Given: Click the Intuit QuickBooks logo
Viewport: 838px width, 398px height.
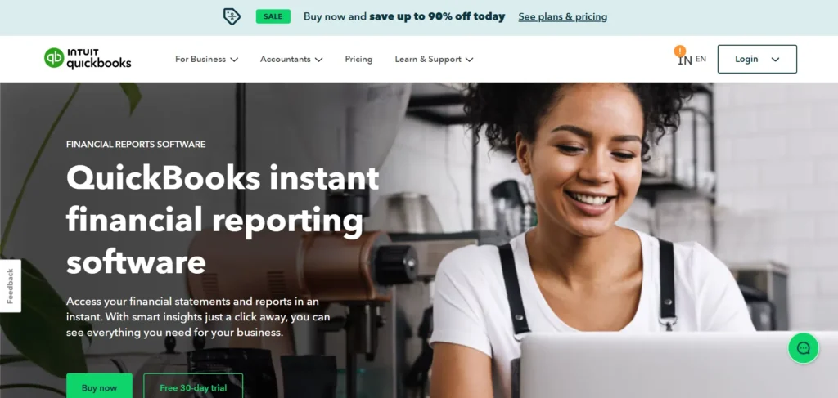Looking at the screenshot, I should 88,58.
